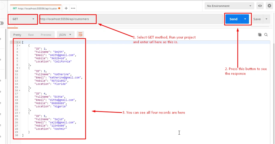Screen dimensions: 275x144
Task: Click the "Kashmir" location value
Action: pyautogui.click(x=60, y=129)
